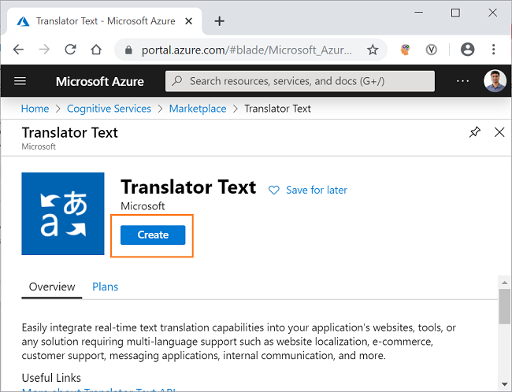Click the blue Create button
The width and height of the screenshot is (512, 392).
tap(153, 235)
